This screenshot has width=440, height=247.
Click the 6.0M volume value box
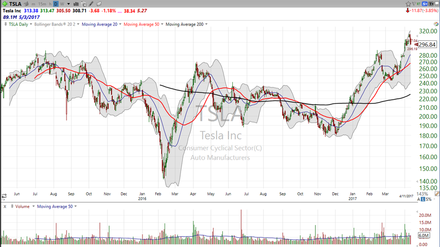pyautogui.click(x=423, y=236)
